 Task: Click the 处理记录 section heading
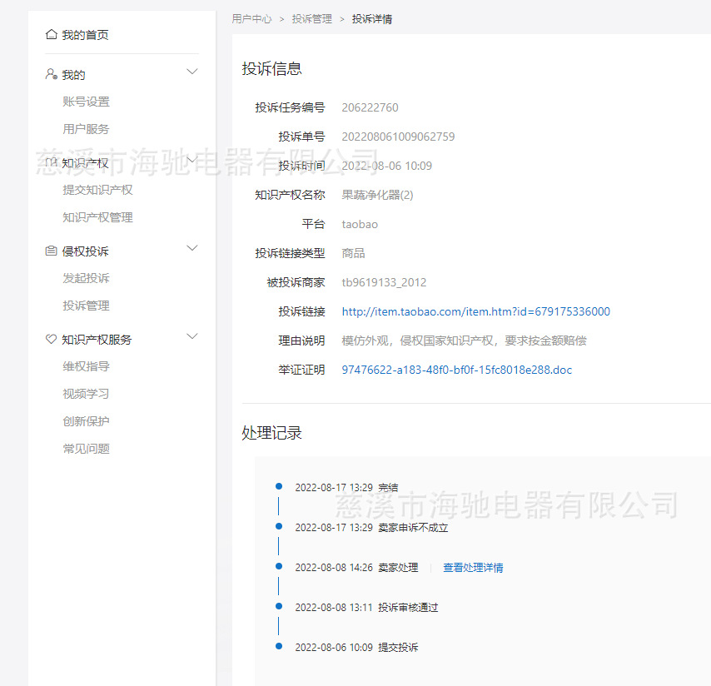click(271, 433)
